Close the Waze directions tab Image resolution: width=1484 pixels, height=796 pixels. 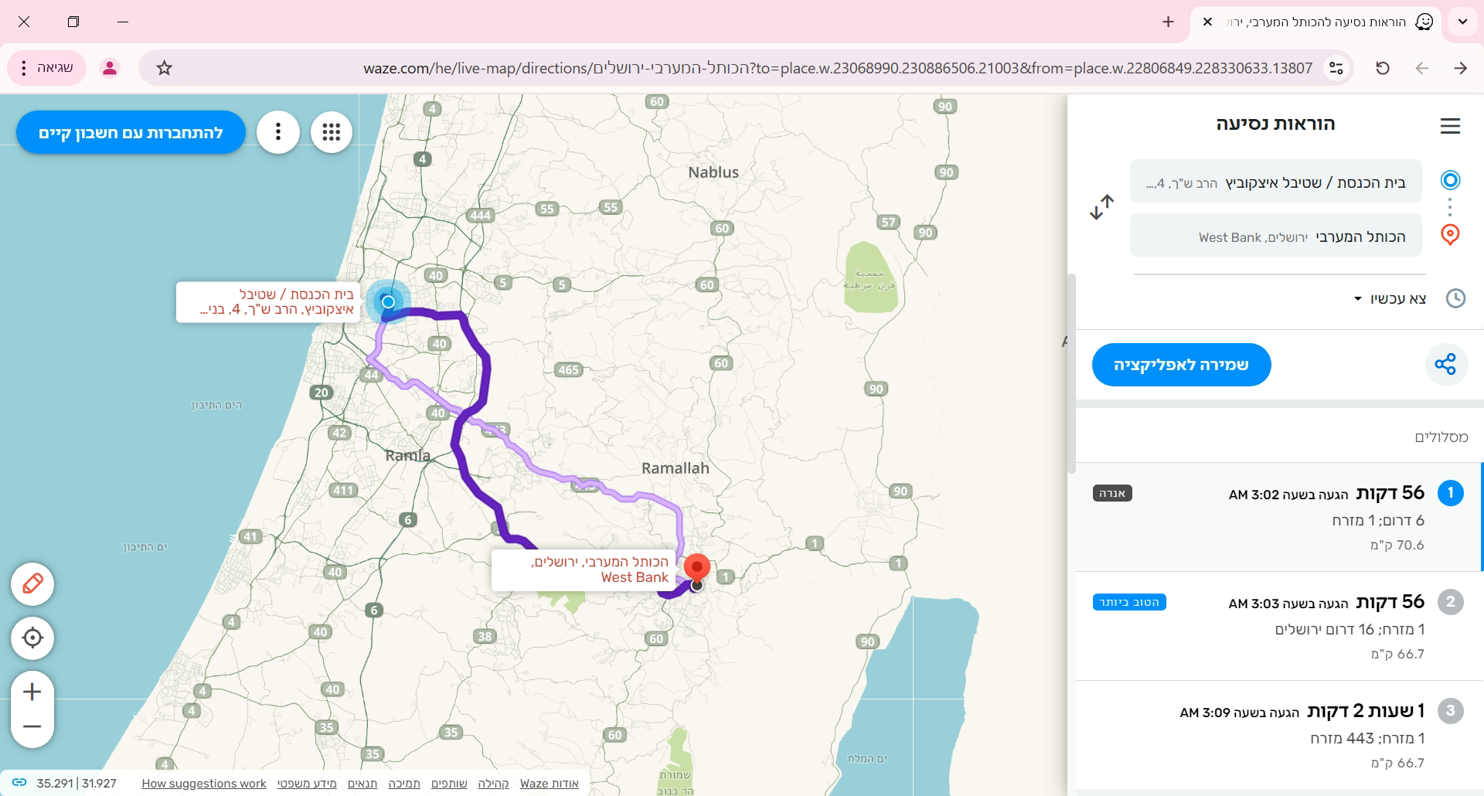click(1207, 22)
